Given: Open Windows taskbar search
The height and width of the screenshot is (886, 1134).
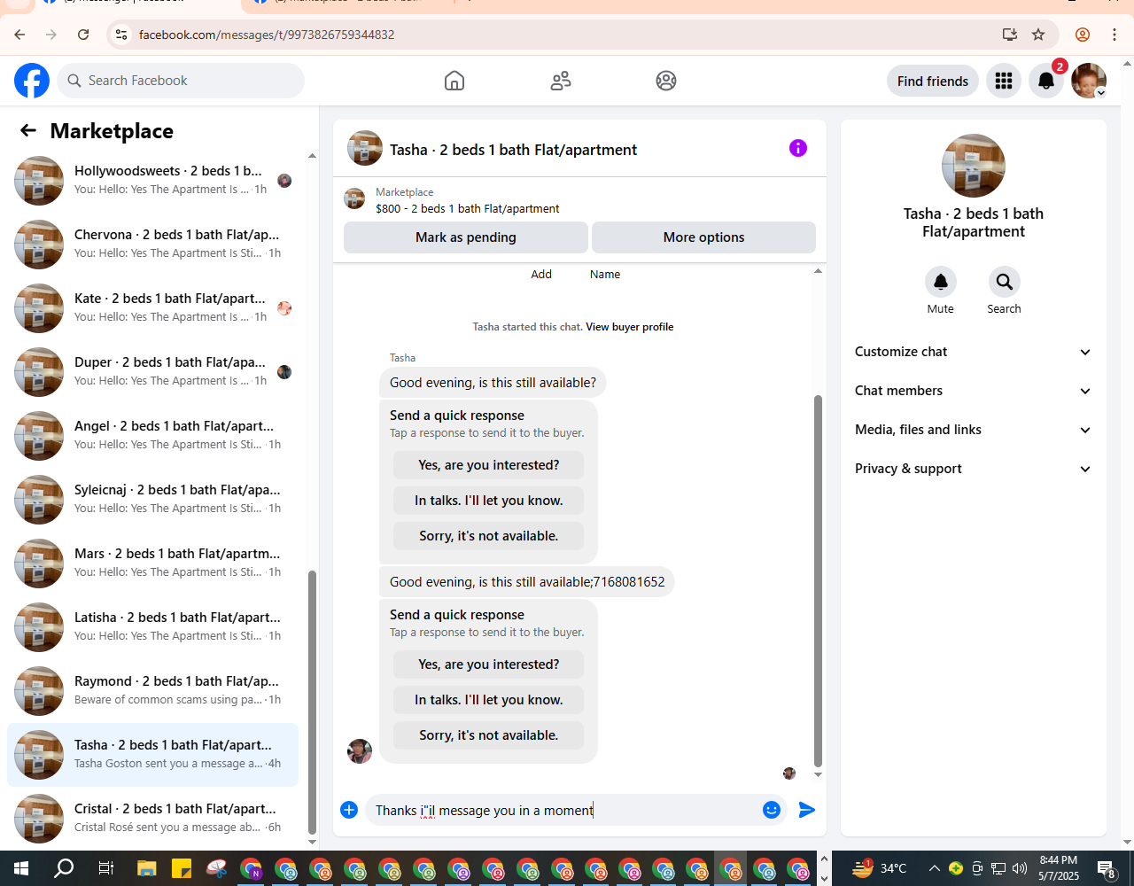Looking at the screenshot, I should [64, 868].
